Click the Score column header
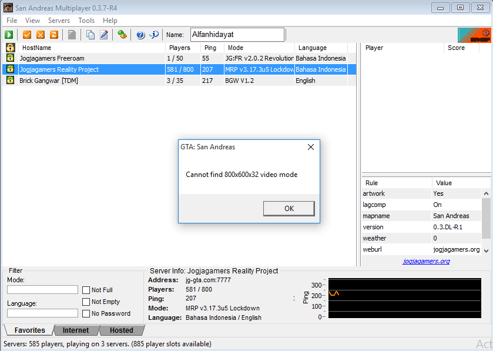The height and width of the screenshot is (351, 493). (x=461, y=48)
